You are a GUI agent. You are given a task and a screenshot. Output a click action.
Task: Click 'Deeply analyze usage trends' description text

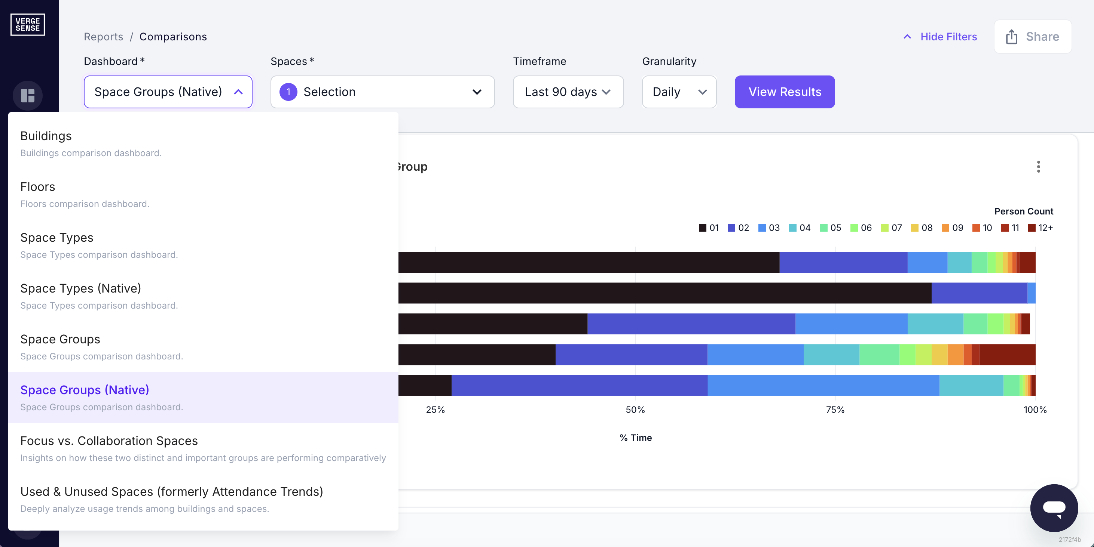145,509
